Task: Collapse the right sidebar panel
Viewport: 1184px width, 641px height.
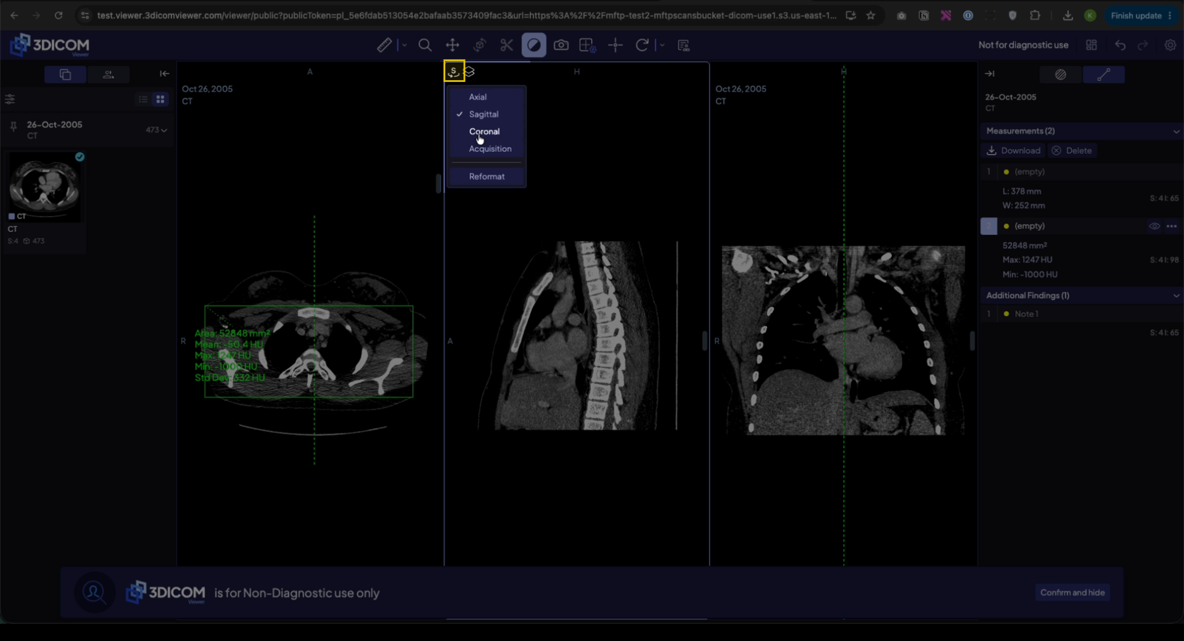Action: coord(989,73)
